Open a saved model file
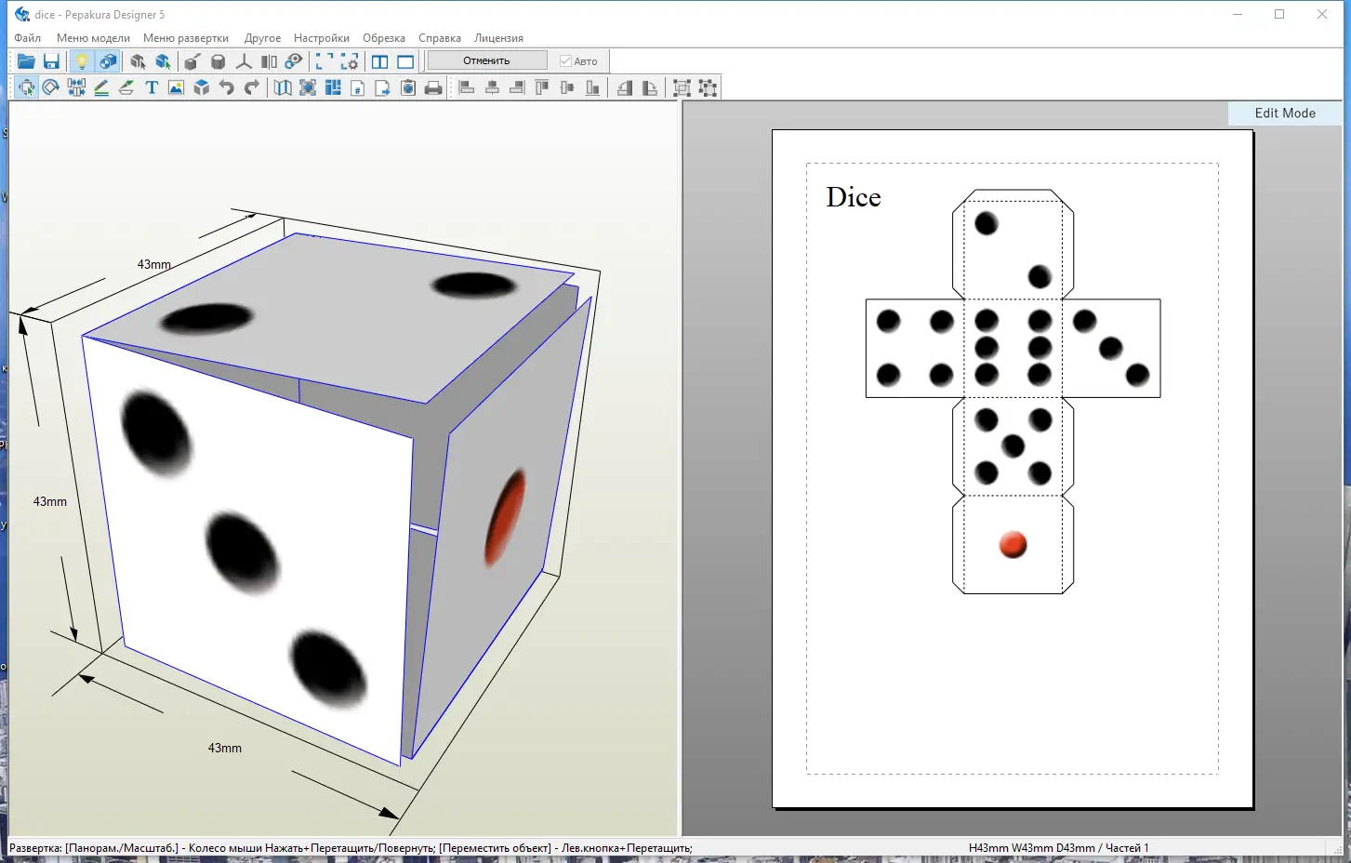This screenshot has height=863, width=1351. click(x=26, y=60)
